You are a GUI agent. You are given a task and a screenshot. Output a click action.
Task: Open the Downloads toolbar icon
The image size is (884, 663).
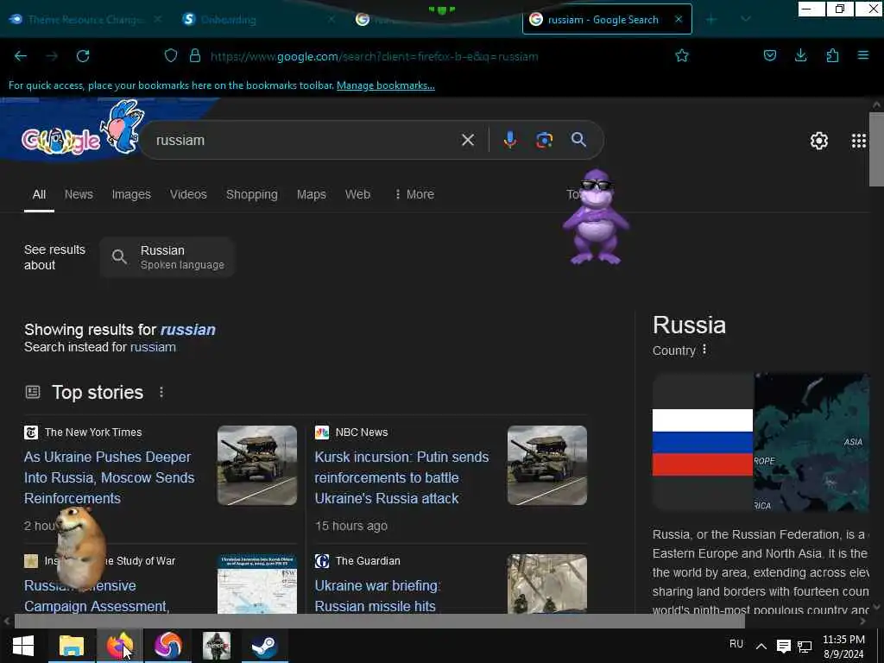pos(800,55)
